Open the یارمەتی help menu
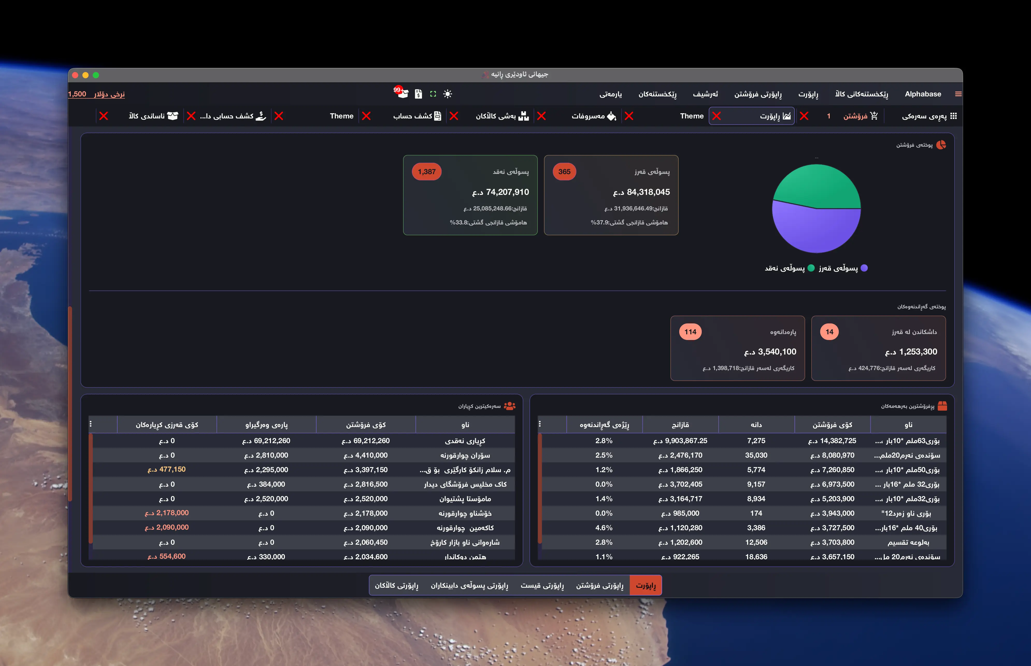This screenshot has width=1031, height=666. (x=610, y=94)
